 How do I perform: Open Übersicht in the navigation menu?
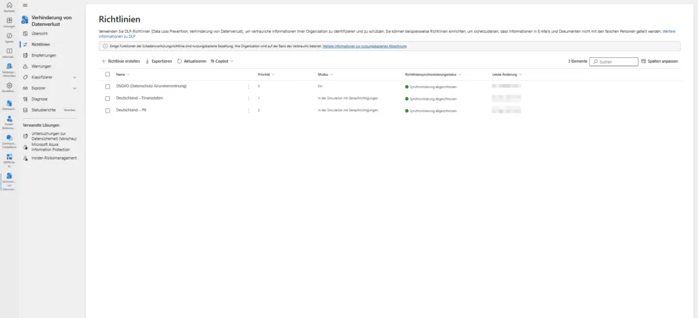click(40, 33)
